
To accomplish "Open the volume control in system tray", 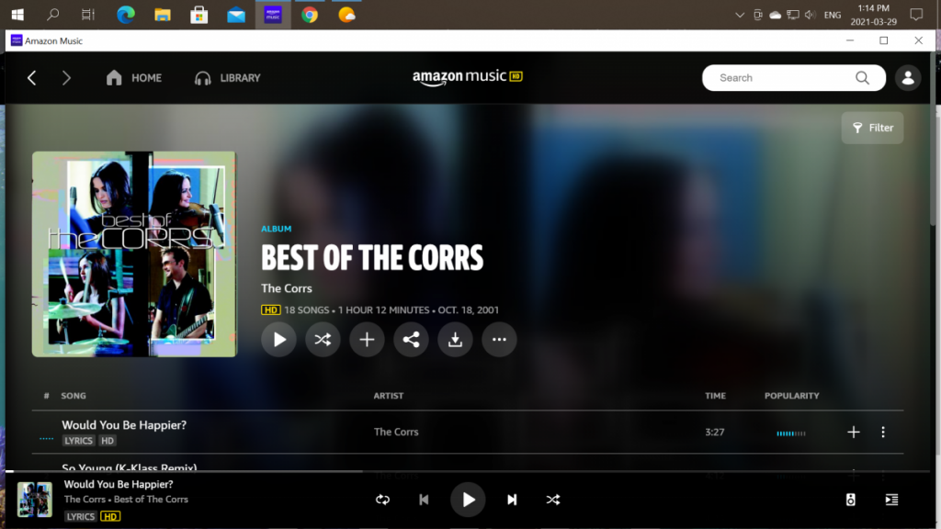I will click(x=811, y=15).
